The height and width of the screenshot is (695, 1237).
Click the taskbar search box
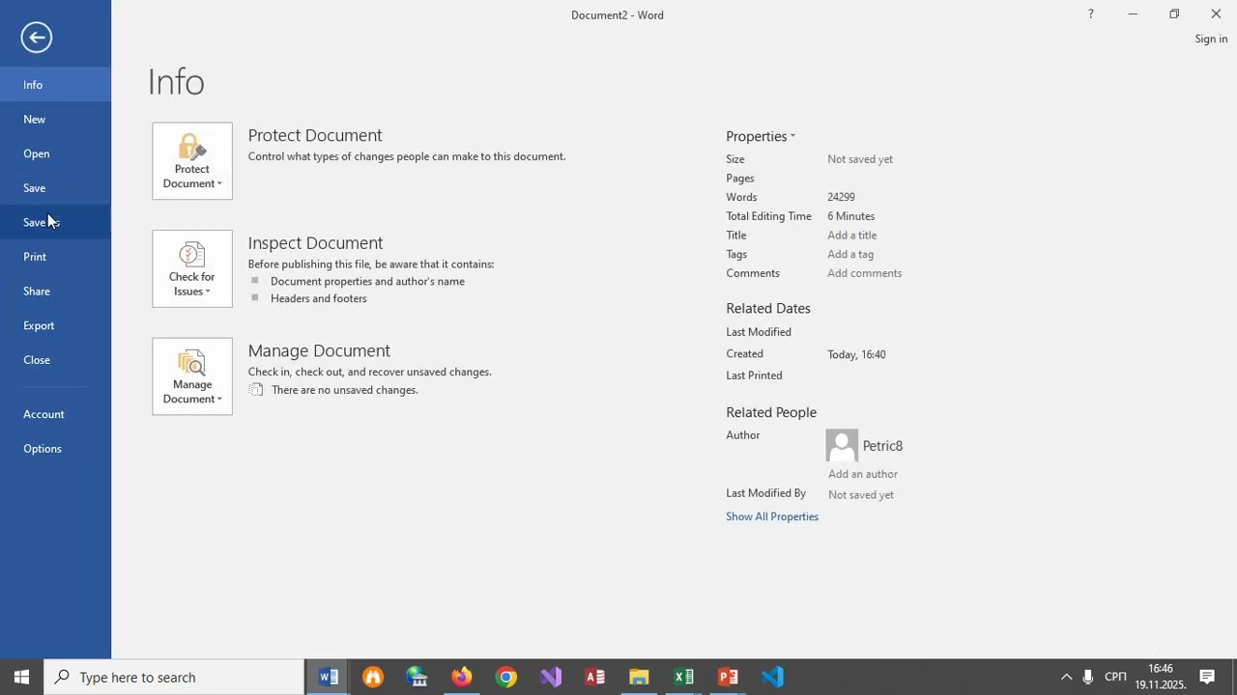tap(175, 677)
